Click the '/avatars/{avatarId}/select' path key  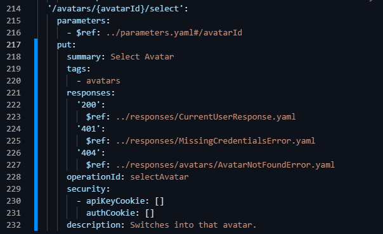point(115,9)
